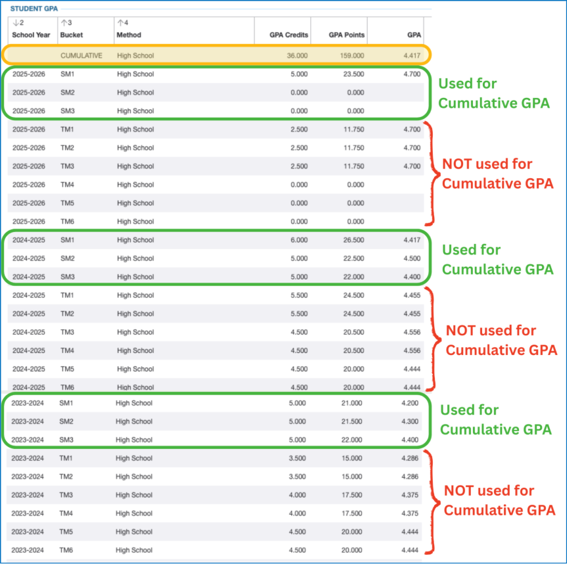Viewport: 567px width, 564px height.
Task: Click the 2025-2026 TM6 bucket cell
Action: [x=67, y=222]
